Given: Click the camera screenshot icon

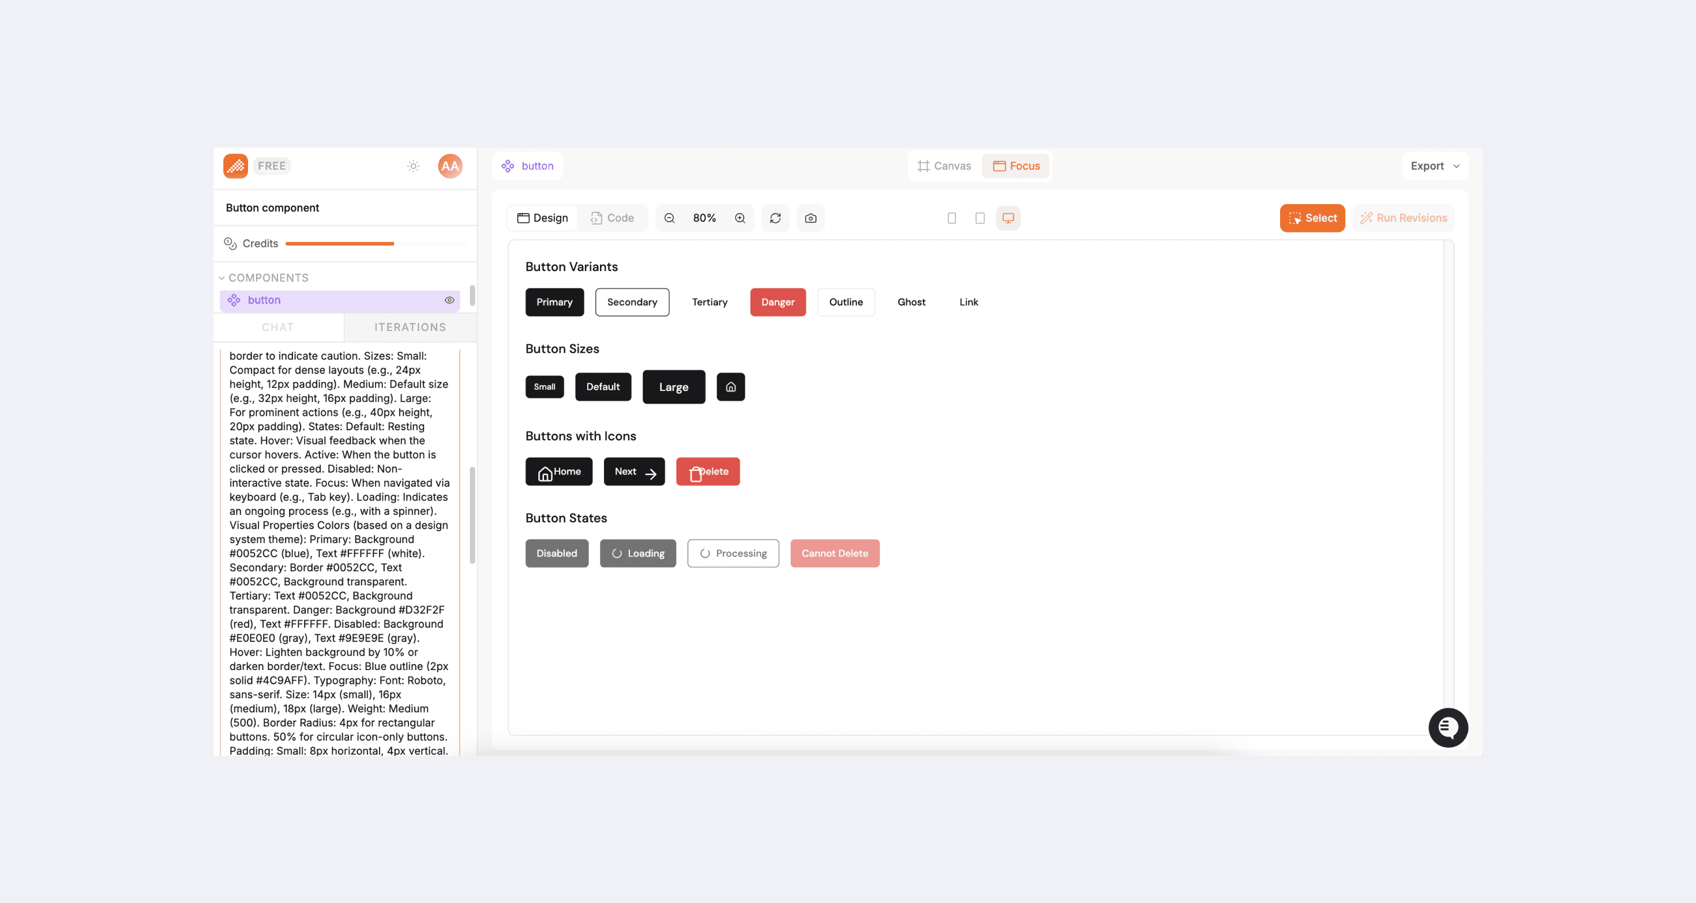Looking at the screenshot, I should [811, 218].
